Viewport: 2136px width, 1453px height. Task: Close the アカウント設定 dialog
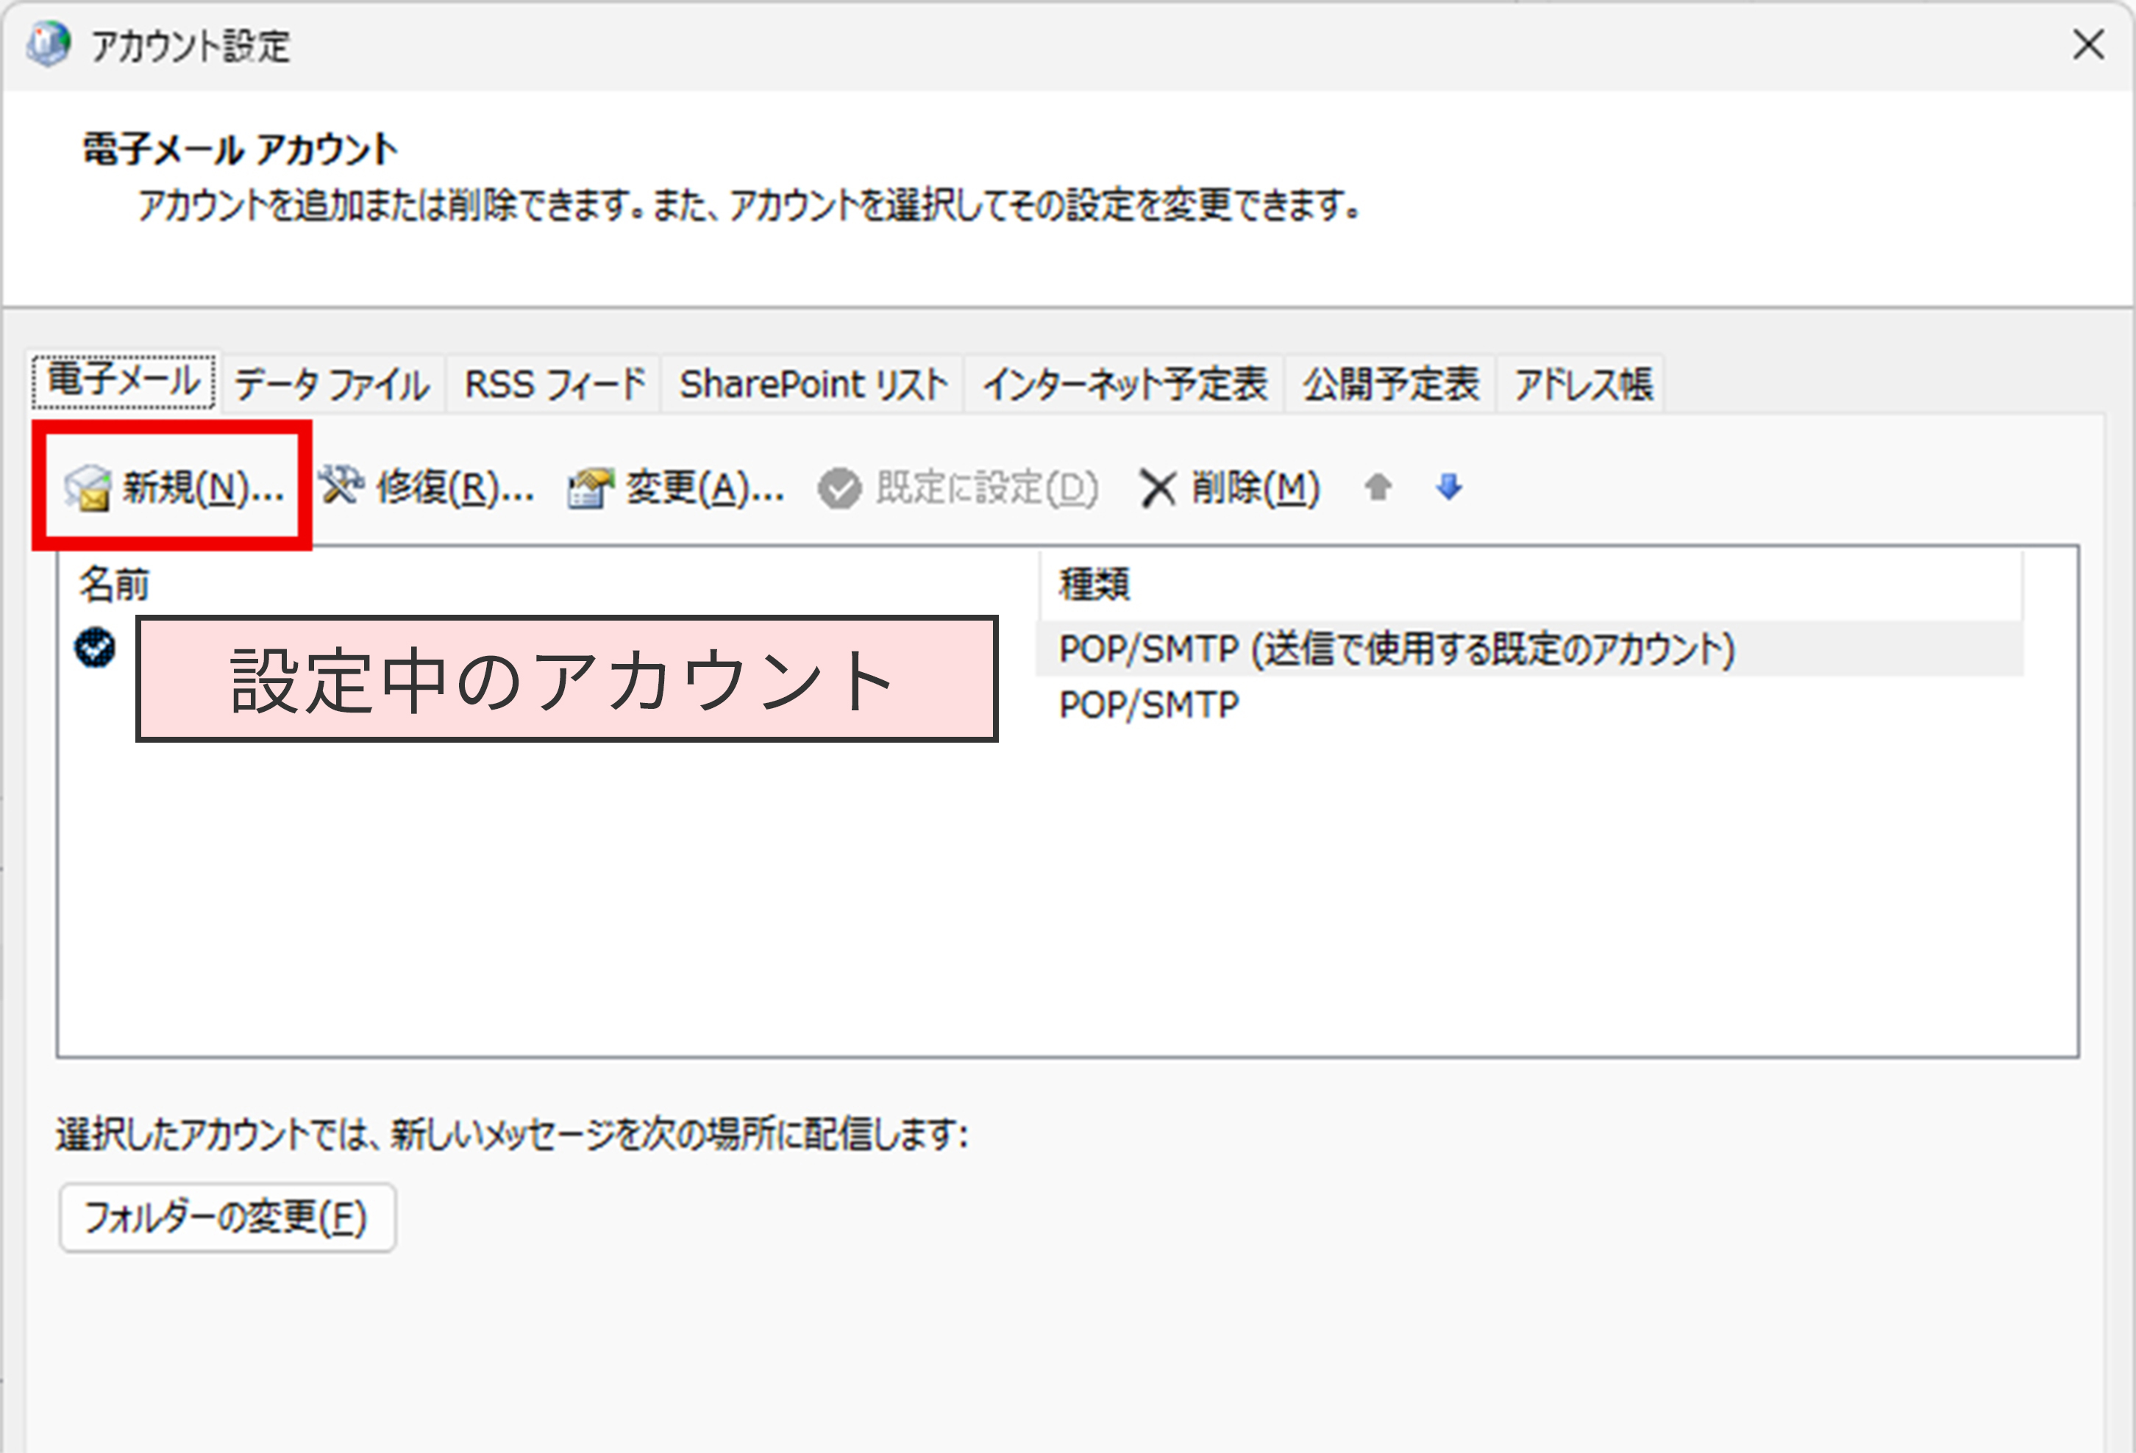tap(2088, 44)
